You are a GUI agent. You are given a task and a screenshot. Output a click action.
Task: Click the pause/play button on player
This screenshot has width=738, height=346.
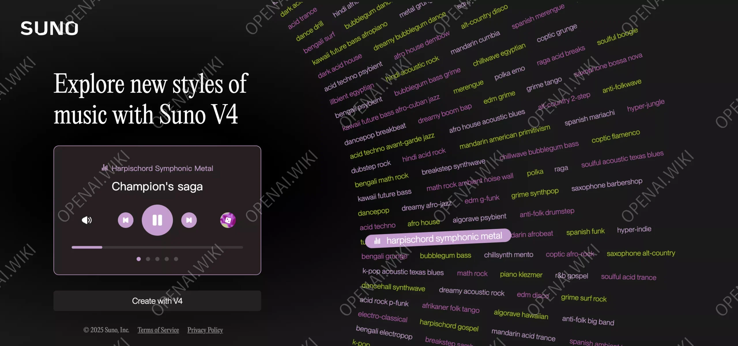(157, 220)
